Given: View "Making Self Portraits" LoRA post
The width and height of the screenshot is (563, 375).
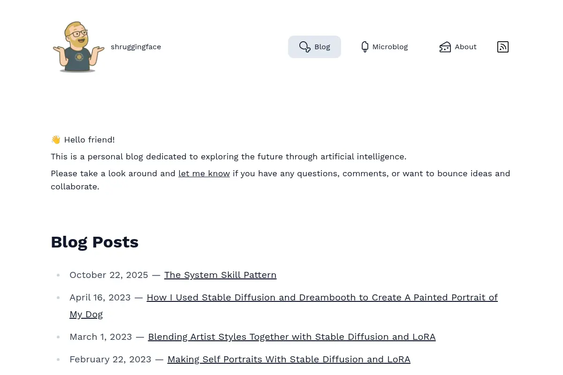Looking at the screenshot, I should [x=289, y=360].
